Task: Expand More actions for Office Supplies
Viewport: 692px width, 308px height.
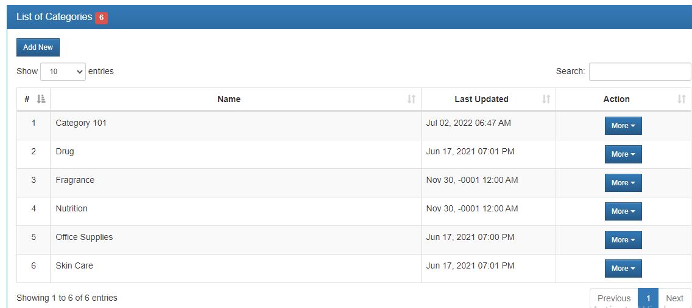Action: coord(623,240)
